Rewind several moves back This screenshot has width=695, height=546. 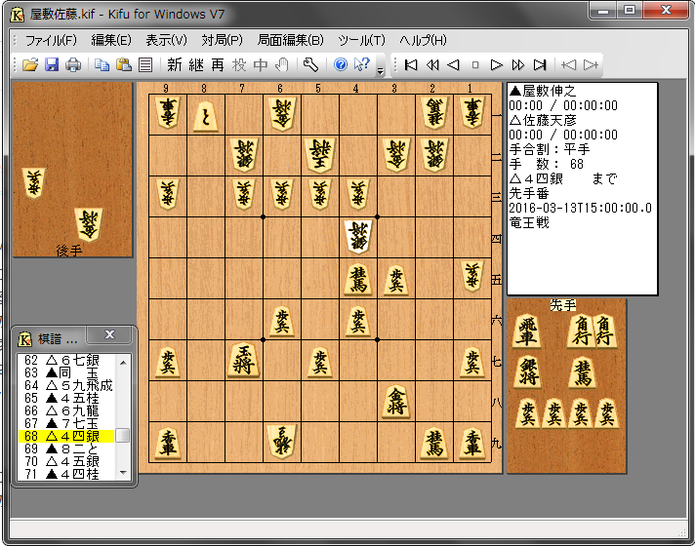[x=432, y=65]
